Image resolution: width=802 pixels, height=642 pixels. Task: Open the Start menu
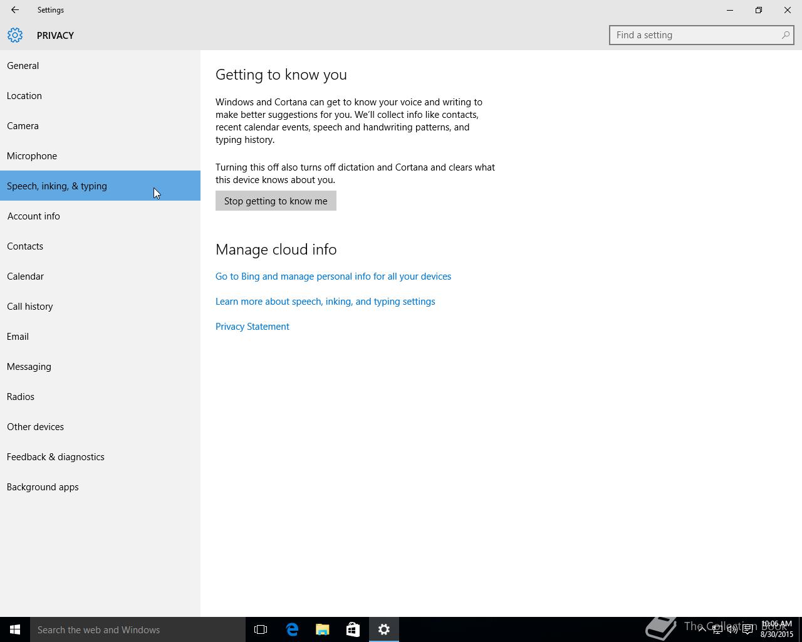[15, 629]
